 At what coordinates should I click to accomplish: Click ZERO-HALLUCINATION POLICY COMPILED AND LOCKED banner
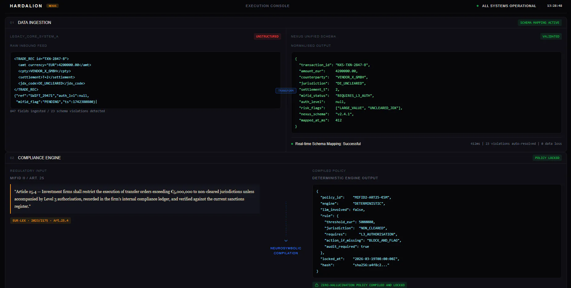(360, 285)
